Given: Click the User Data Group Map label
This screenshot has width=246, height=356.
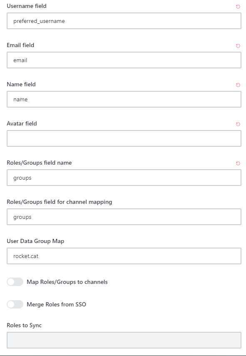Looking at the screenshot, I should point(35,241).
